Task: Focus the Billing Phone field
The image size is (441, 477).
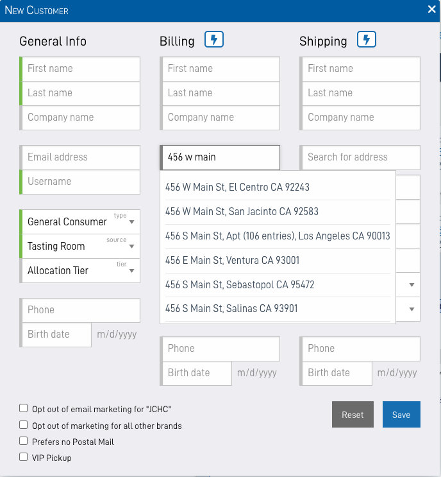Action: tap(221, 349)
